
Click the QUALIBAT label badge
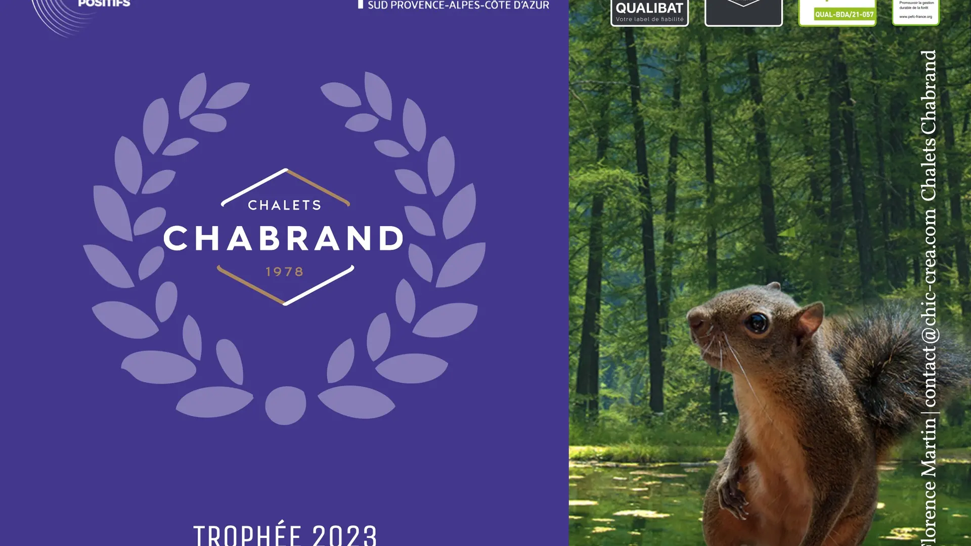tap(649, 13)
